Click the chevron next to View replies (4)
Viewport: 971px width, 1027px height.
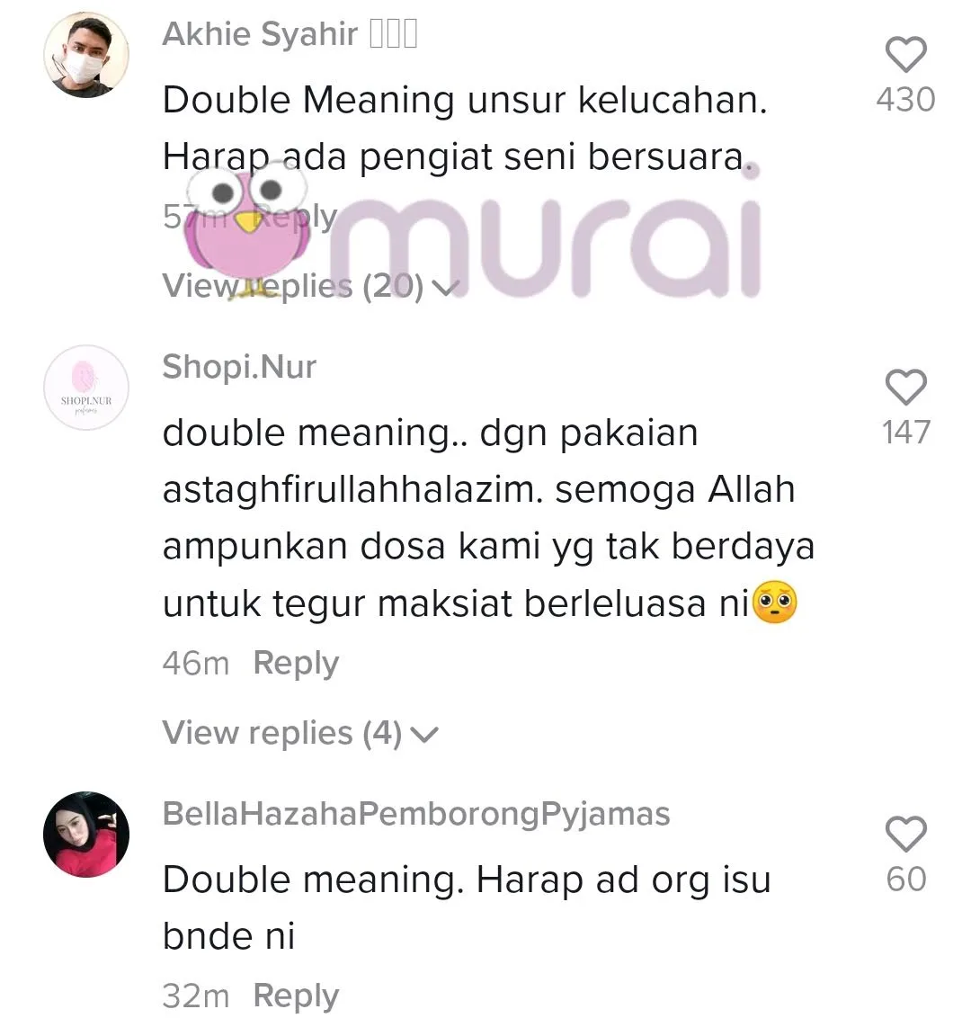point(424,735)
